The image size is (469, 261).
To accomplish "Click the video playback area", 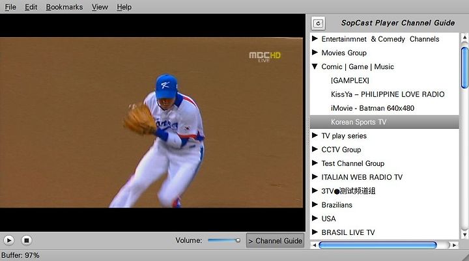I will tap(151, 122).
